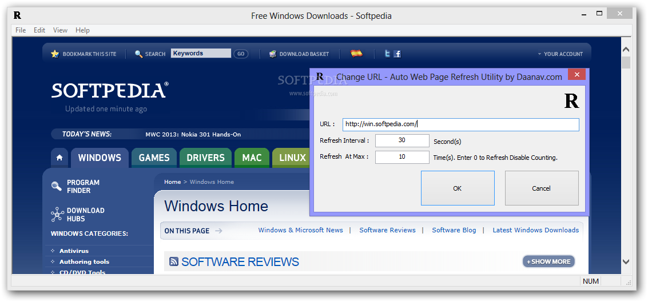Image resolution: width=648 pixels, height=302 pixels.
Task: Click the GO search button
Action: [241, 54]
